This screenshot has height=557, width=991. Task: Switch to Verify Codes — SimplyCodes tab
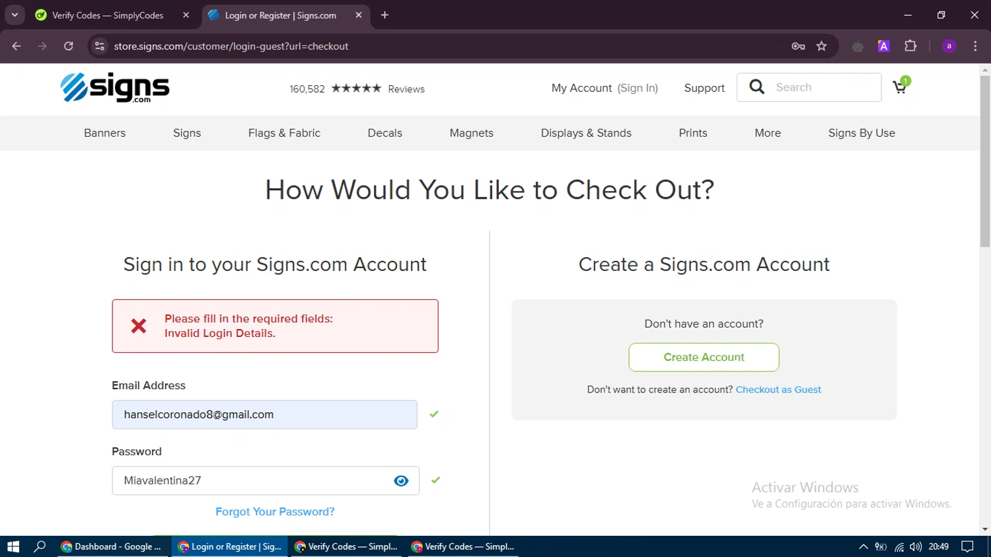108,15
